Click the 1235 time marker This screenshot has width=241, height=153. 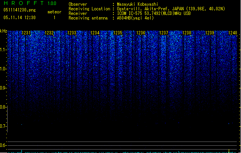pos(118,33)
